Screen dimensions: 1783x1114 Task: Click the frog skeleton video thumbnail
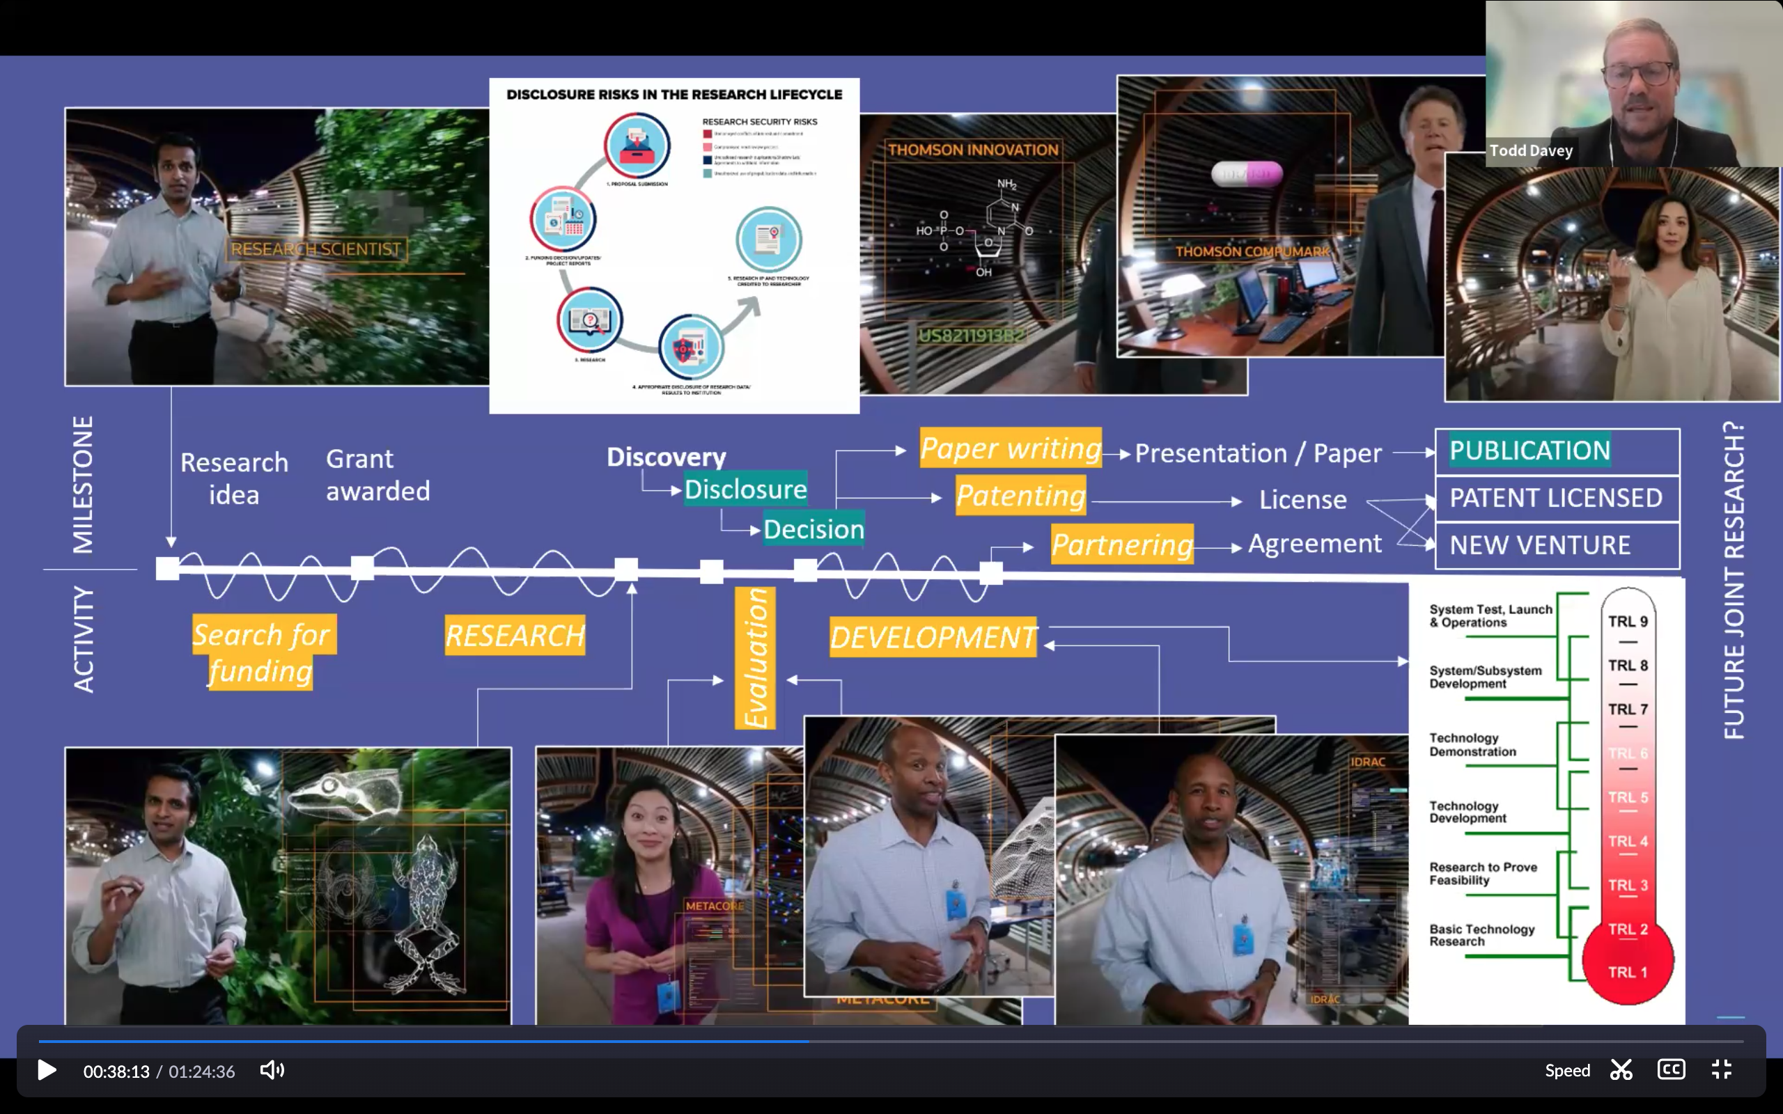[288, 884]
